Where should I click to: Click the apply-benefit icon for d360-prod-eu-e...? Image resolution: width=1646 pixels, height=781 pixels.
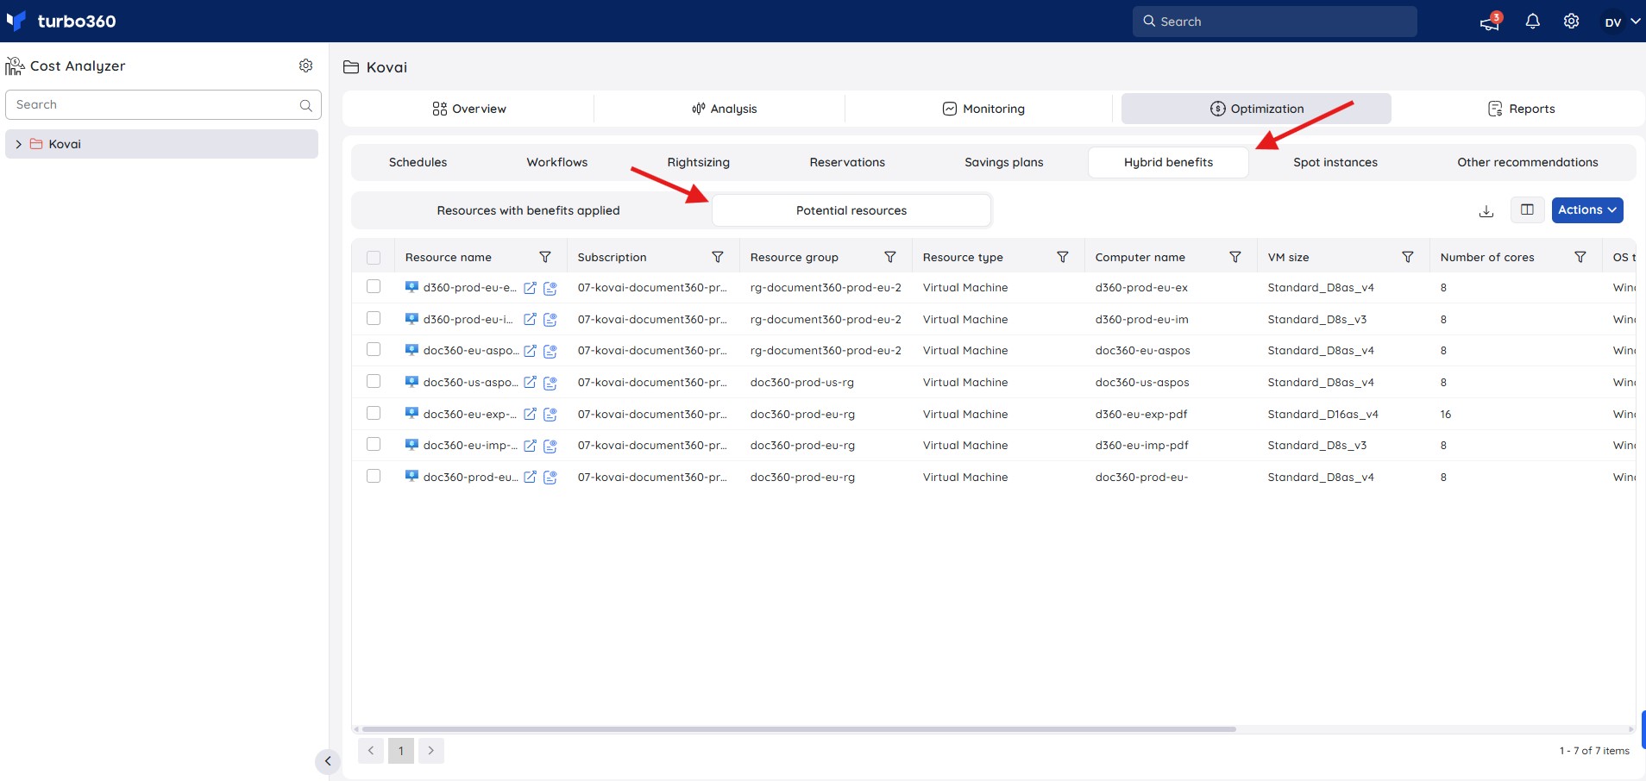(x=550, y=288)
